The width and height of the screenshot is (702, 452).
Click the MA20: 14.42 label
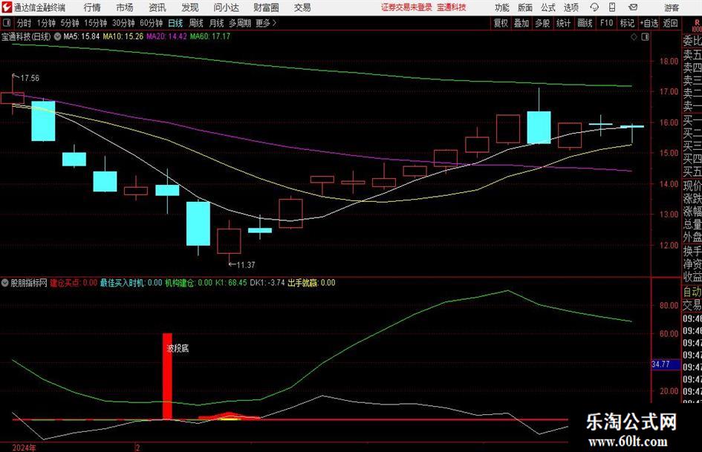point(166,36)
